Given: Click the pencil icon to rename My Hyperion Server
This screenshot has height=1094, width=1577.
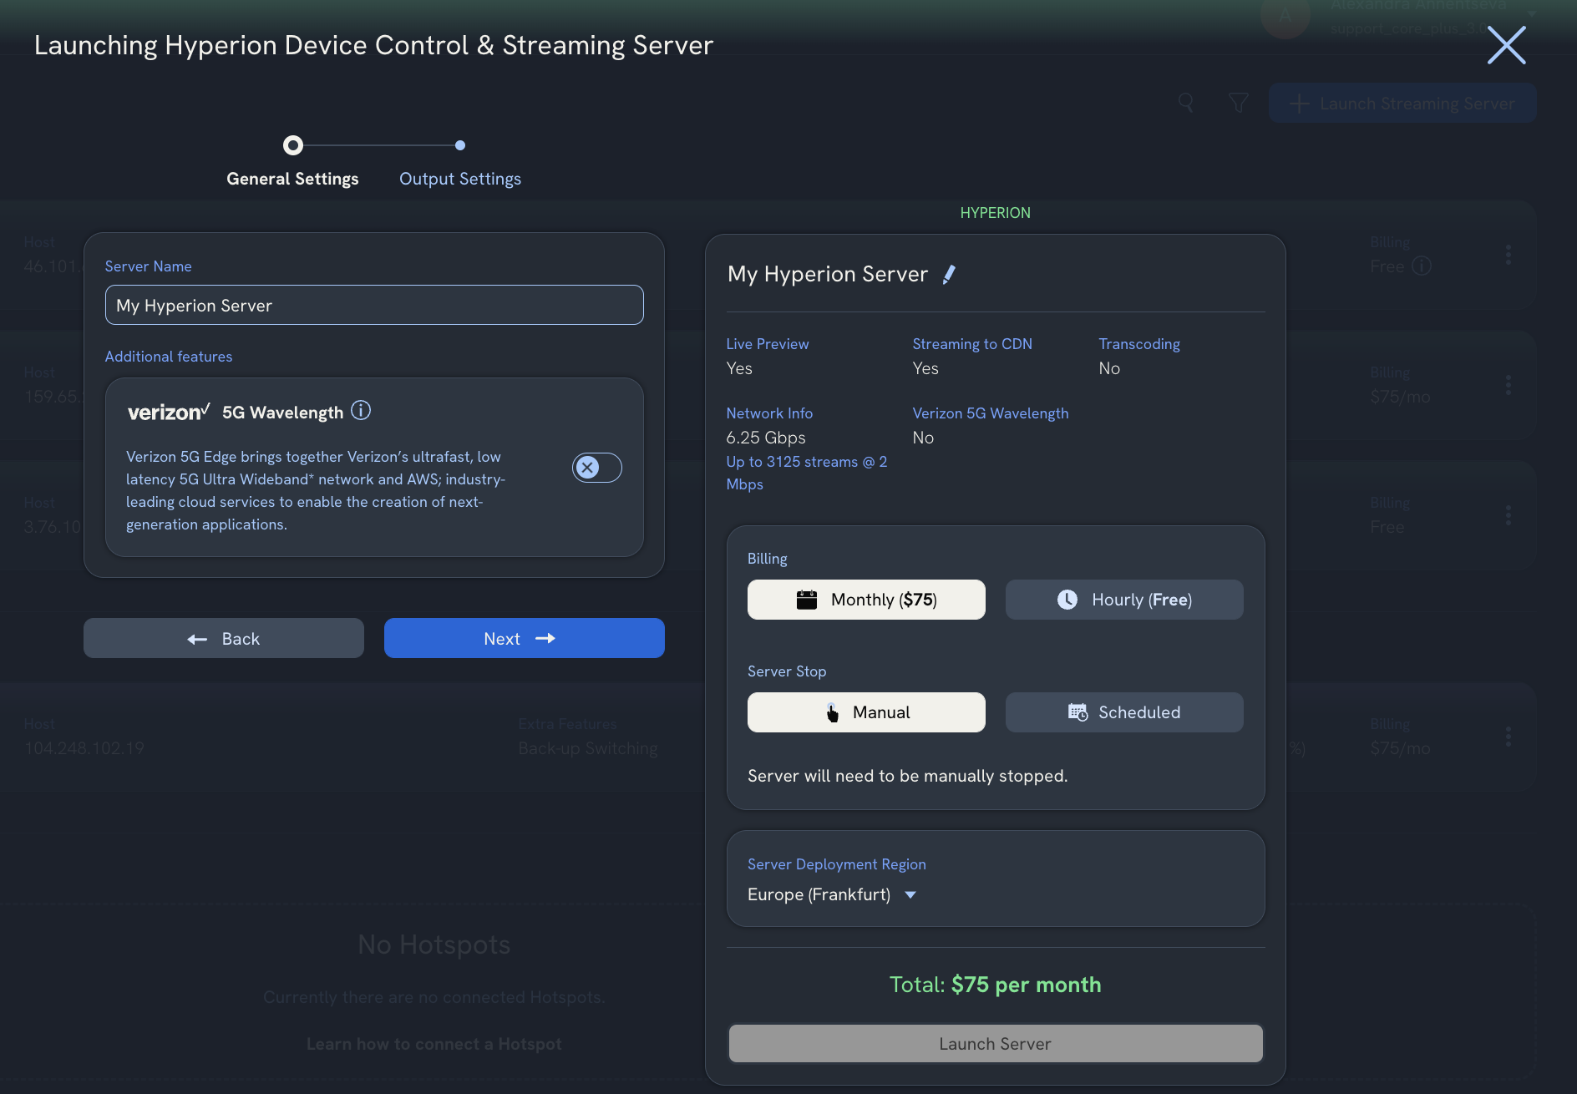Looking at the screenshot, I should [x=950, y=274].
